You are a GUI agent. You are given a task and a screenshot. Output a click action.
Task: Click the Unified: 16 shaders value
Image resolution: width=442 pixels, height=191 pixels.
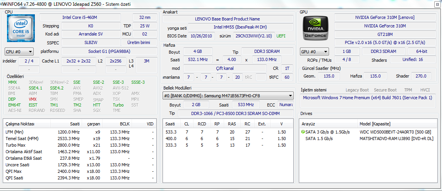413,59
